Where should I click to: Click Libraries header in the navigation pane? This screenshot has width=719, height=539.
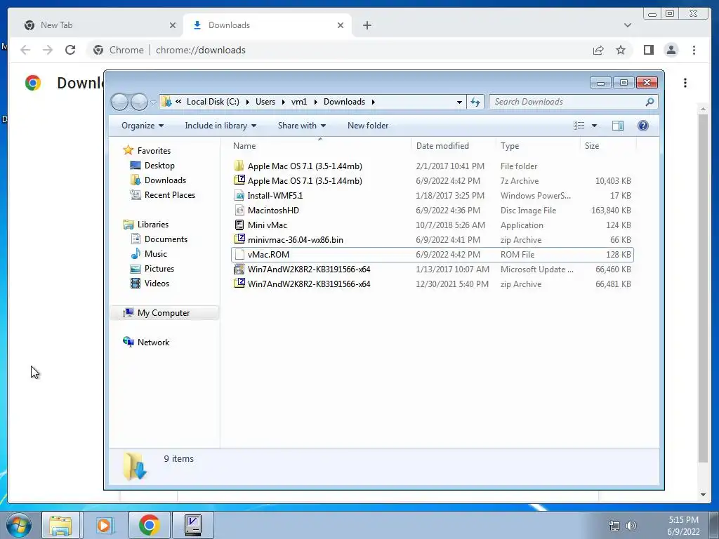pos(152,225)
